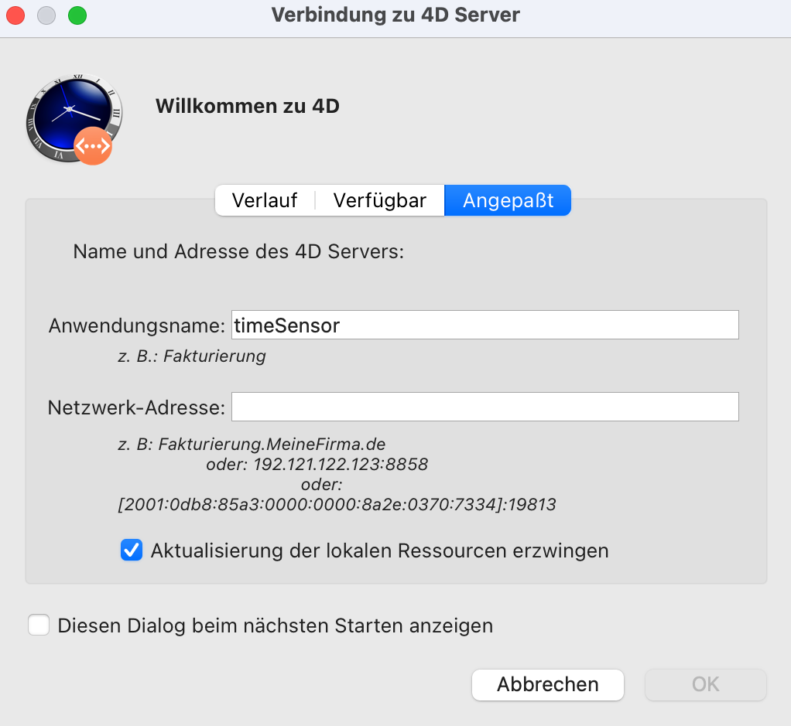The height and width of the screenshot is (726, 791).
Task: Click the 4D clock application icon
Action: click(74, 119)
